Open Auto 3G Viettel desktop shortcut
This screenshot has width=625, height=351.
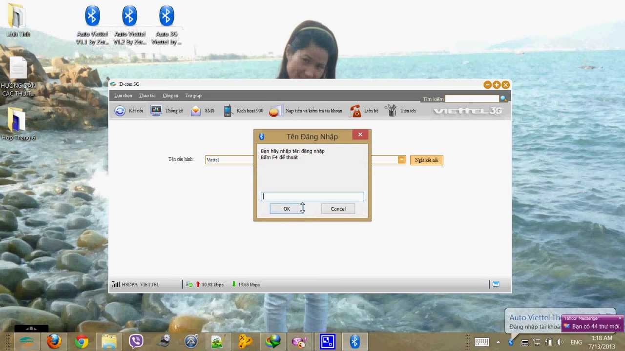tap(167, 26)
